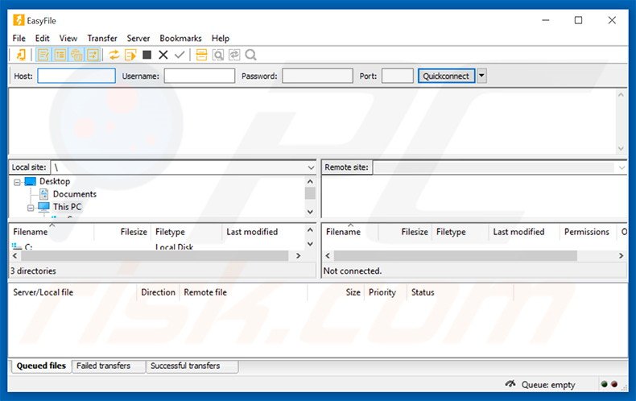Toggle transfer queue display icon
Image resolution: width=636 pixels, height=401 pixels.
pos(93,55)
